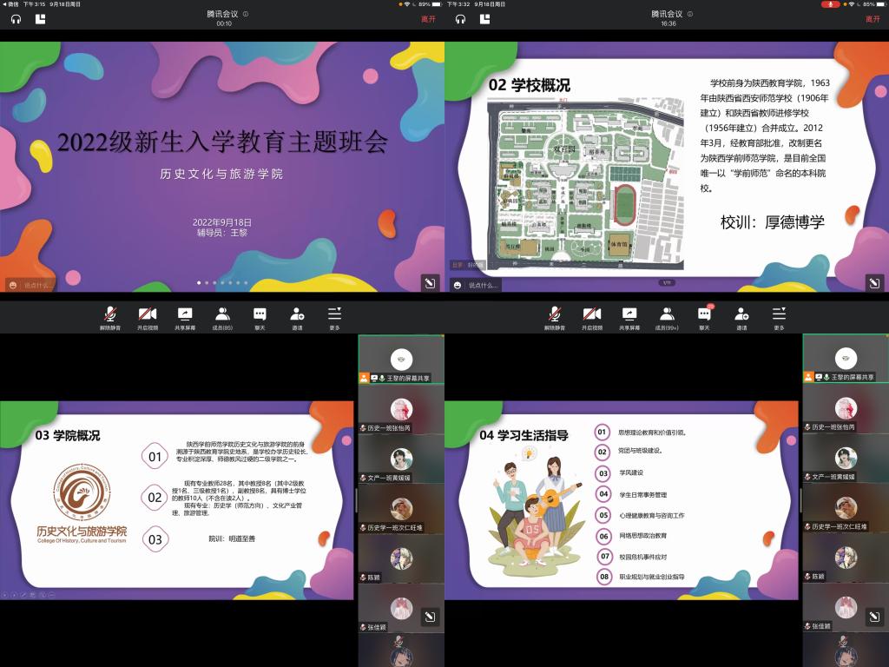This screenshot has height=667, width=889.
Task: Expand 更多 in the toolbar with 成员(99+)
Action: click(x=779, y=317)
